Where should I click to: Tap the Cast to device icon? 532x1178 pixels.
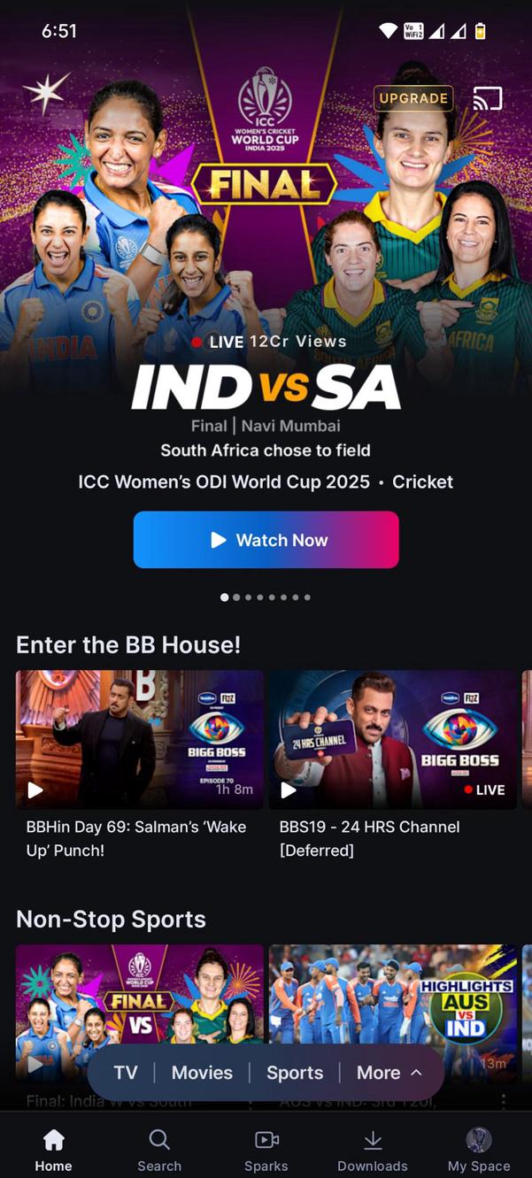[488, 98]
